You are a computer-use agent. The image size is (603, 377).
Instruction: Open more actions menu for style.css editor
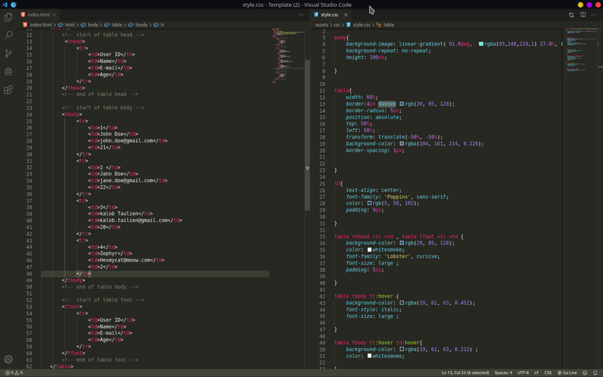coord(594,15)
